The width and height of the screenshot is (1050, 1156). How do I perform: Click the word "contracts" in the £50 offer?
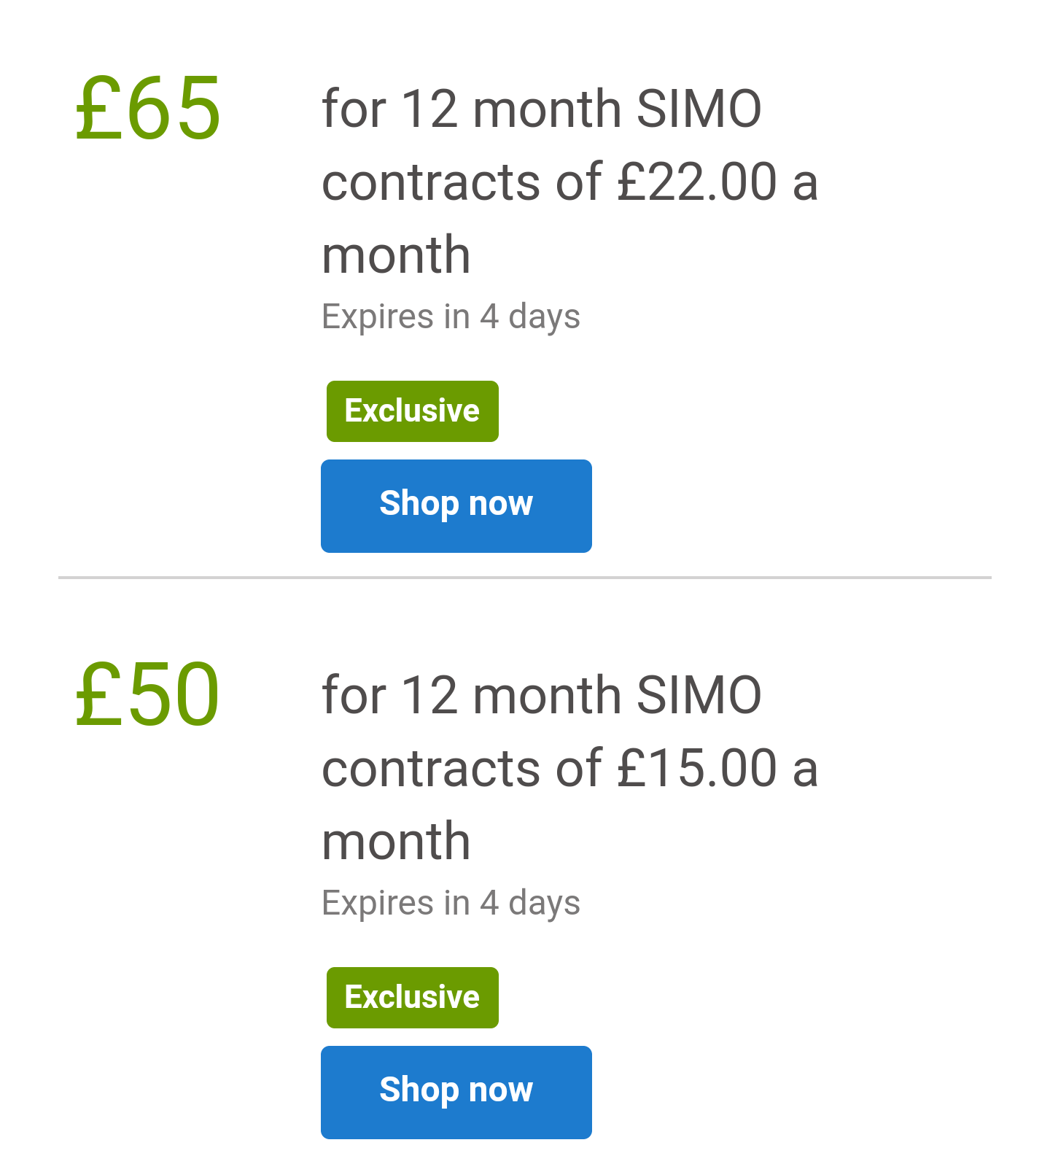[431, 768]
